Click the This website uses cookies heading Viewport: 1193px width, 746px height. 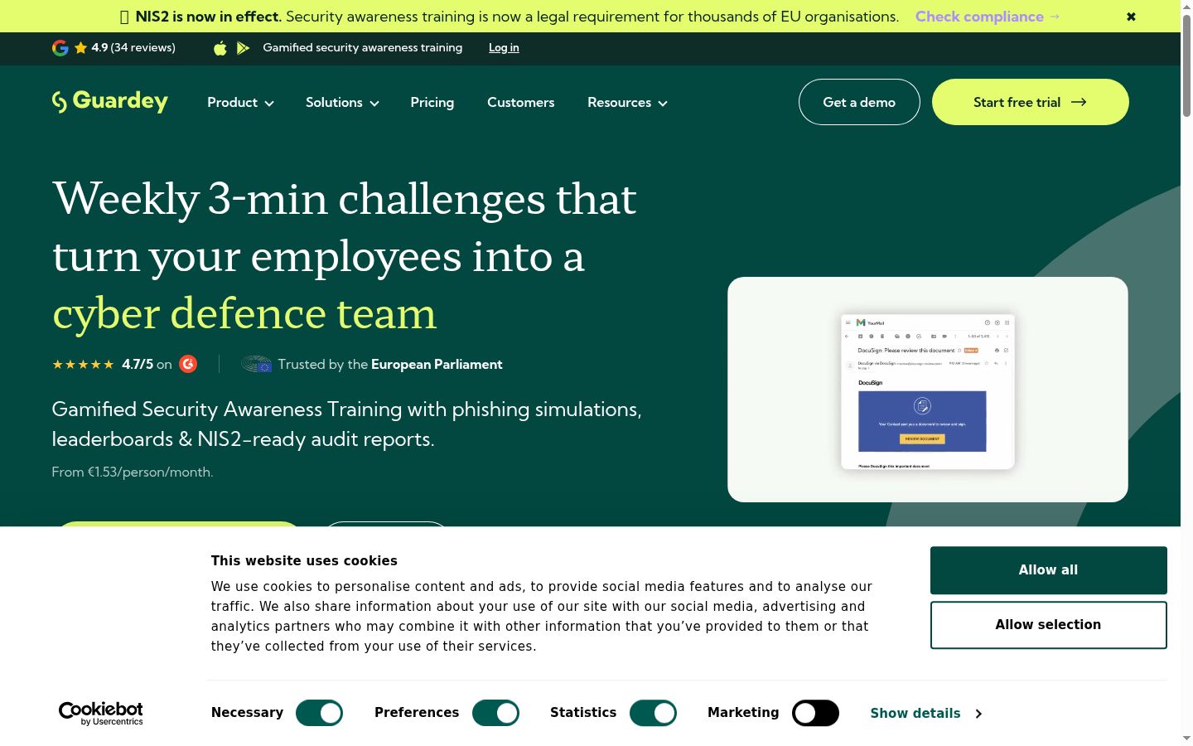(x=304, y=561)
